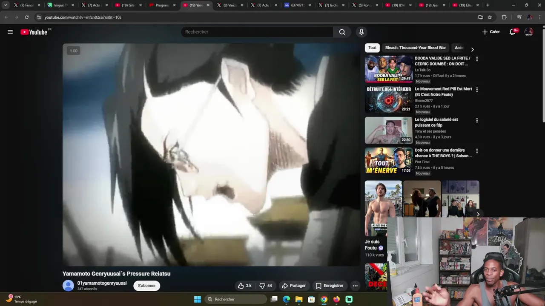This screenshot has height=306, width=545.
Task: Open Firefox from taskbar
Action: (x=336, y=299)
